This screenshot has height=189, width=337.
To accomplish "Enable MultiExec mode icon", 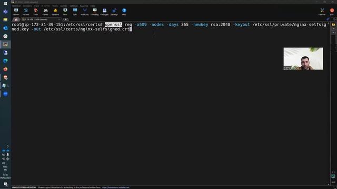I will (x=85, y=12).
